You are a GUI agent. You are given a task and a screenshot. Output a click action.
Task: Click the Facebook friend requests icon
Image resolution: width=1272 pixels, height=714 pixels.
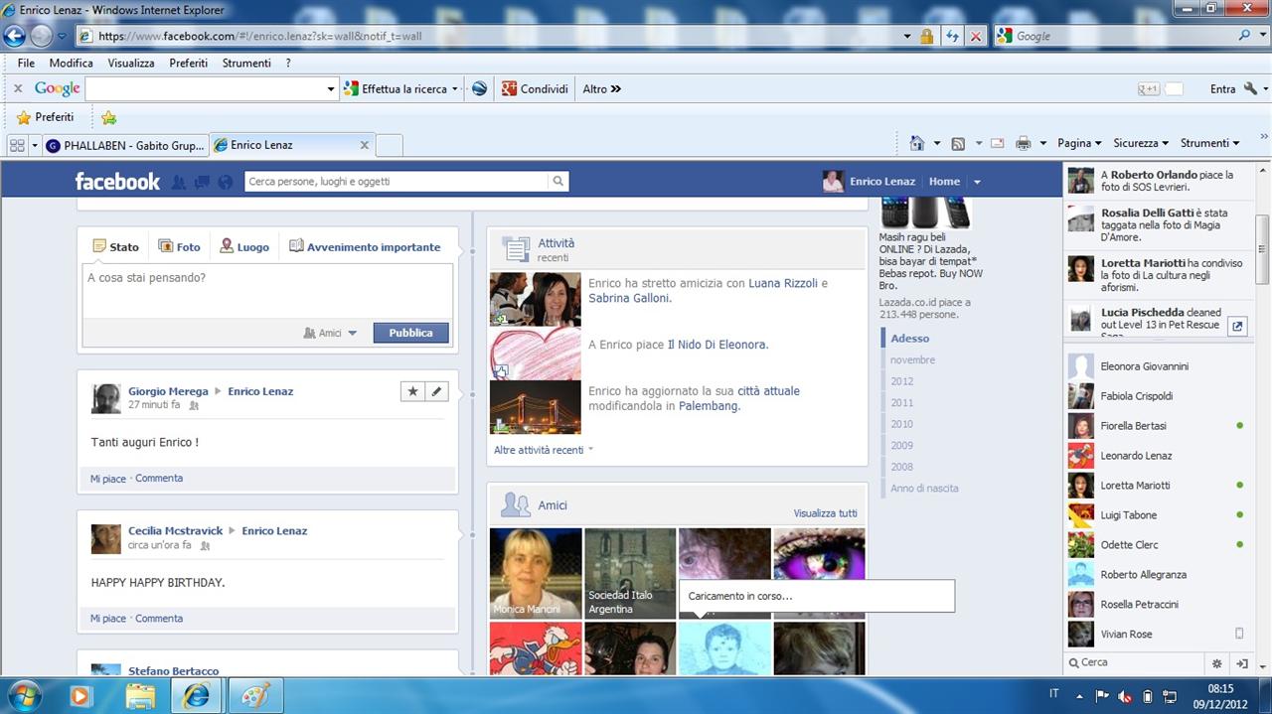[x=179, y=182]
